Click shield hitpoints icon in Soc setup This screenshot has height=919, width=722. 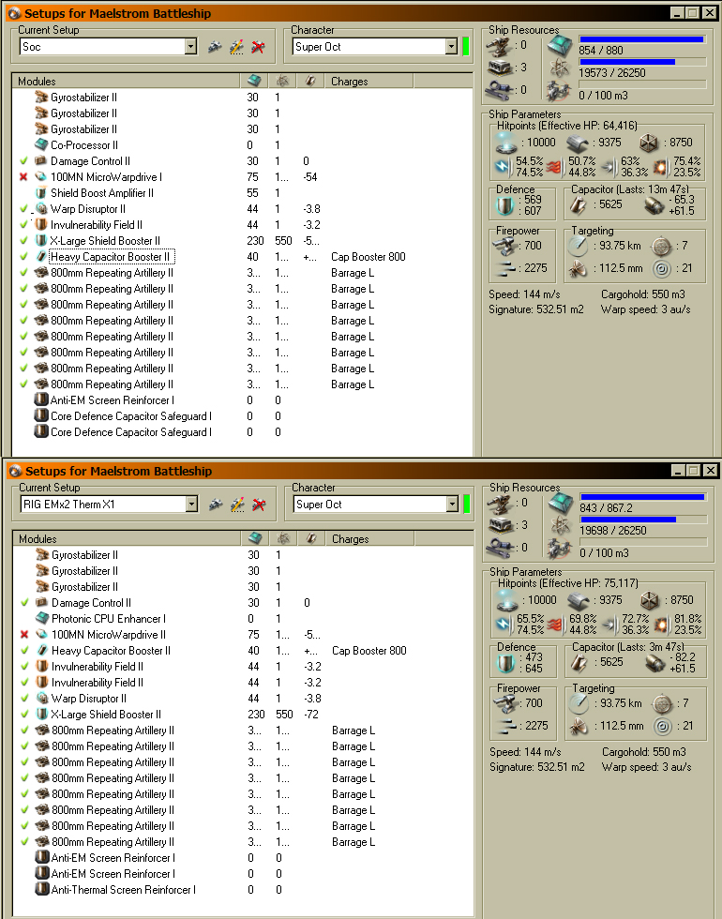pyautogui.click(x=505, y=143)
